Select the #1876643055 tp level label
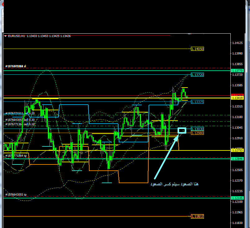250x228 pixels. 16,194
